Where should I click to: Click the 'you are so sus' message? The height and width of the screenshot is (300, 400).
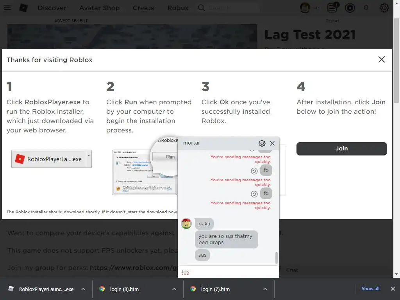click(226, 239)
